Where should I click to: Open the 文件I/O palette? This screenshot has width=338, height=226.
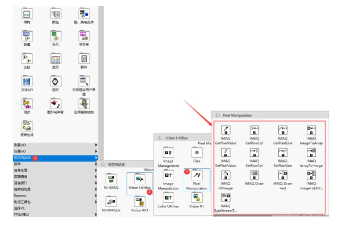(27, 82)
